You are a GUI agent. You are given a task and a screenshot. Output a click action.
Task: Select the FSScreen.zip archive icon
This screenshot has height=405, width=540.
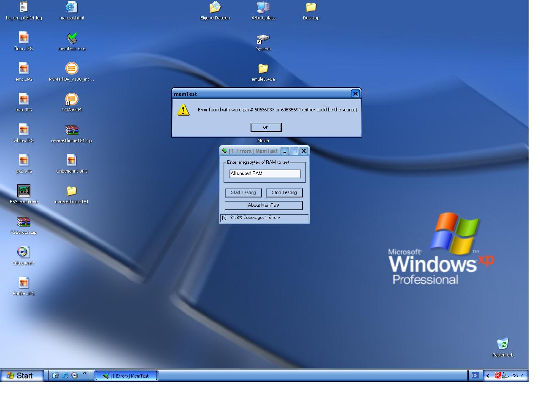point(24,221)
